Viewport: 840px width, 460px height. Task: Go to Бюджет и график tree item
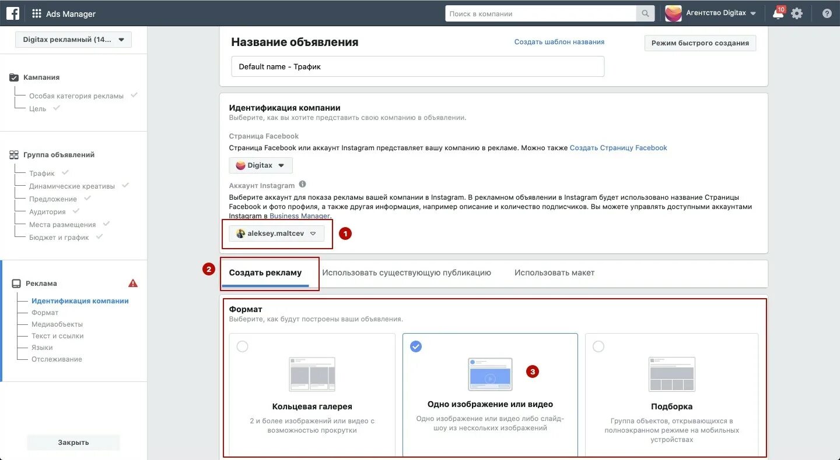(59, 238)
